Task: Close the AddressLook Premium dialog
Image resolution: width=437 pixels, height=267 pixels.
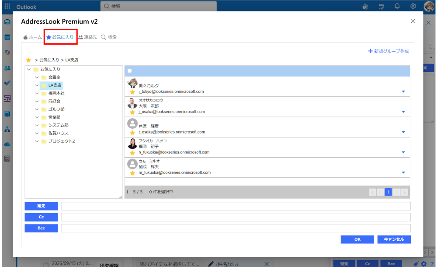Action: point(413,21)
